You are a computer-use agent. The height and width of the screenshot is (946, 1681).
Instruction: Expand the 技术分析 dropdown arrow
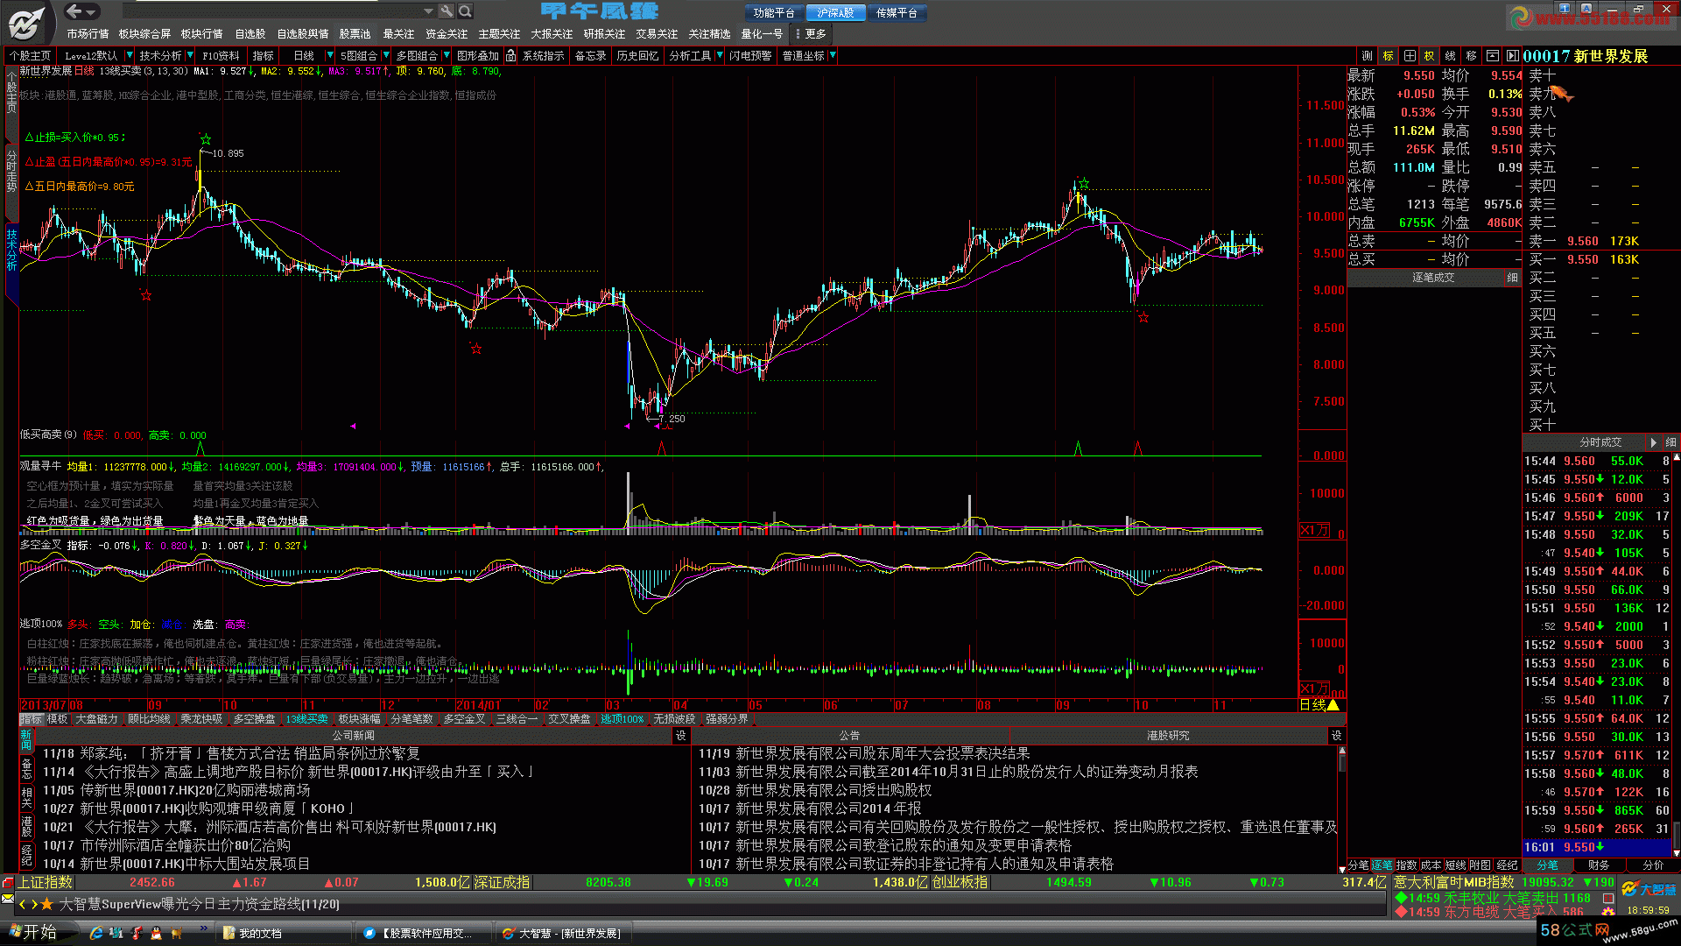click(x=189, y=55)
